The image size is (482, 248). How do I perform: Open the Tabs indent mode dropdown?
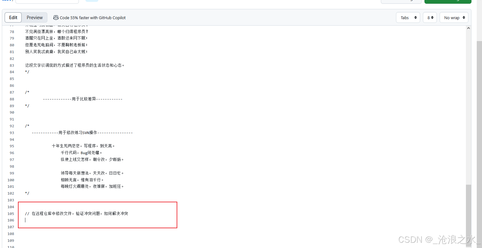tap(408, 18)
